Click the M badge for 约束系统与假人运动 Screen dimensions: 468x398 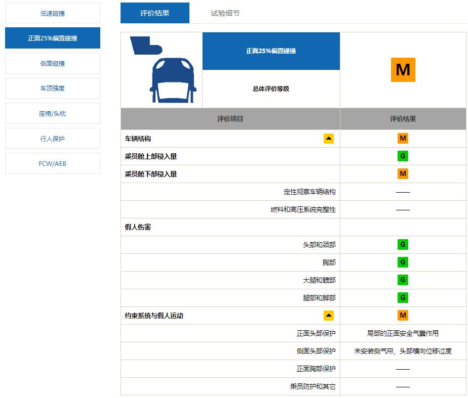[x=403, y=315]
